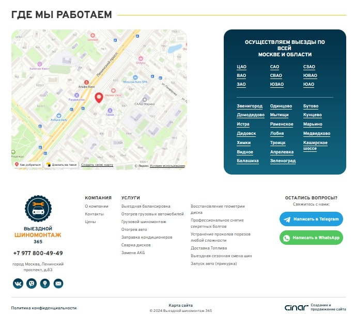Click 'Как добраться' on the map
The height and width of the screenshot is (314, 355).
(28, 165)
